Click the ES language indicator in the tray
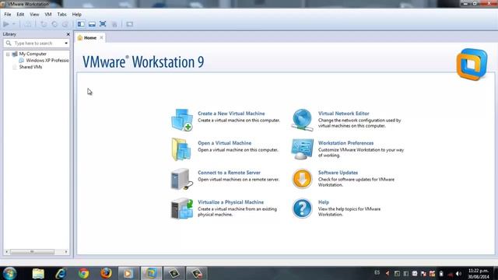Viewport: 498px width, 280px height. point(377,273)
